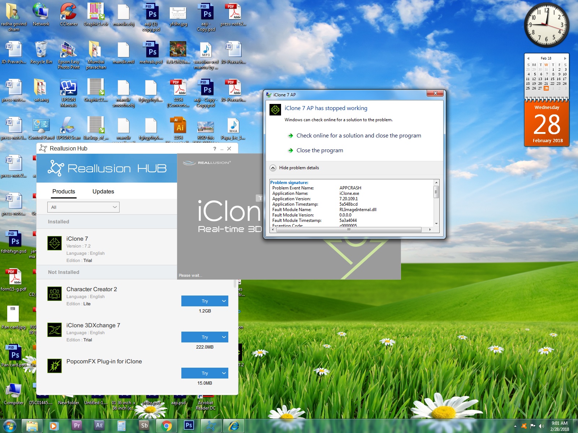Open Photoshop from taskbar

189,425
